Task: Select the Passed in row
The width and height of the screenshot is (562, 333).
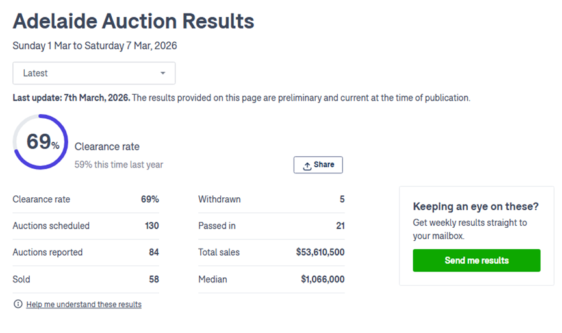Action: pos(271,226)
